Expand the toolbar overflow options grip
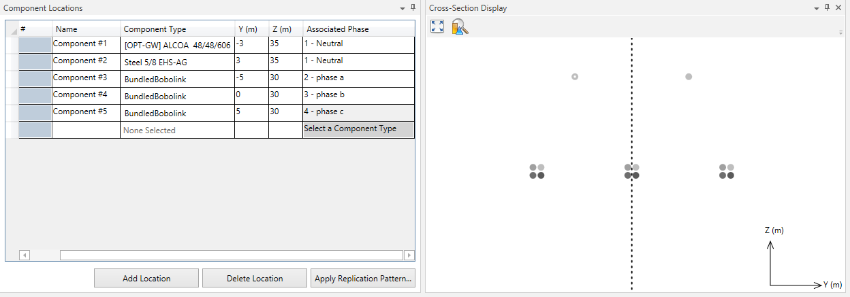This screenshot has height=297, width=850. 841,32
